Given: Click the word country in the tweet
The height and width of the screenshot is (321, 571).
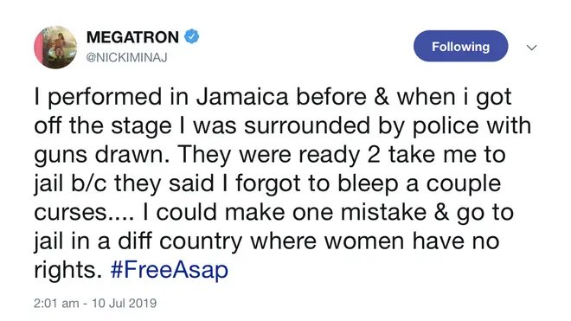Looking at the screenshot, I should (201, 241).
